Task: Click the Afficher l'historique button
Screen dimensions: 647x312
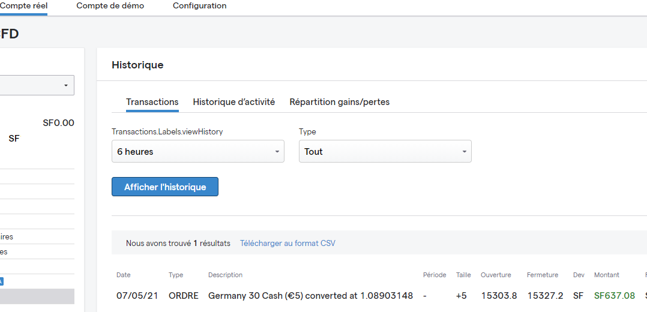Action: 165,187
